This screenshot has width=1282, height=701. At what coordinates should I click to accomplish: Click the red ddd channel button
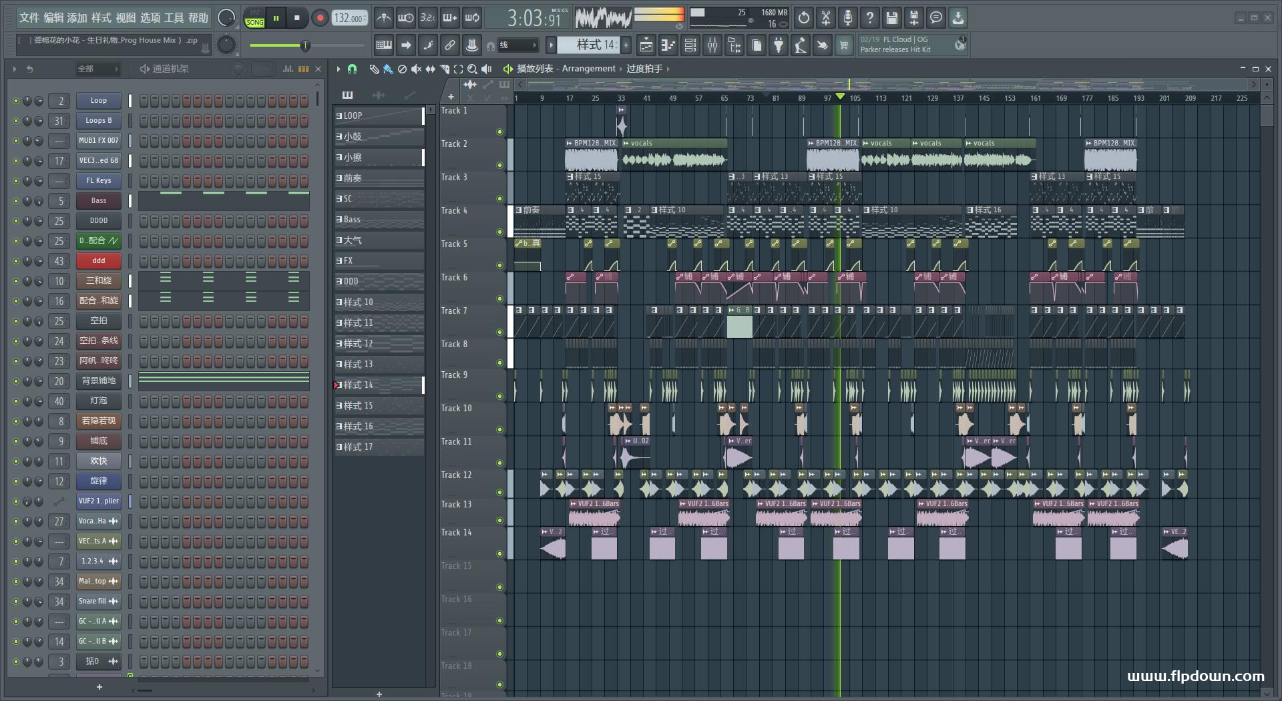coord(98,261)
